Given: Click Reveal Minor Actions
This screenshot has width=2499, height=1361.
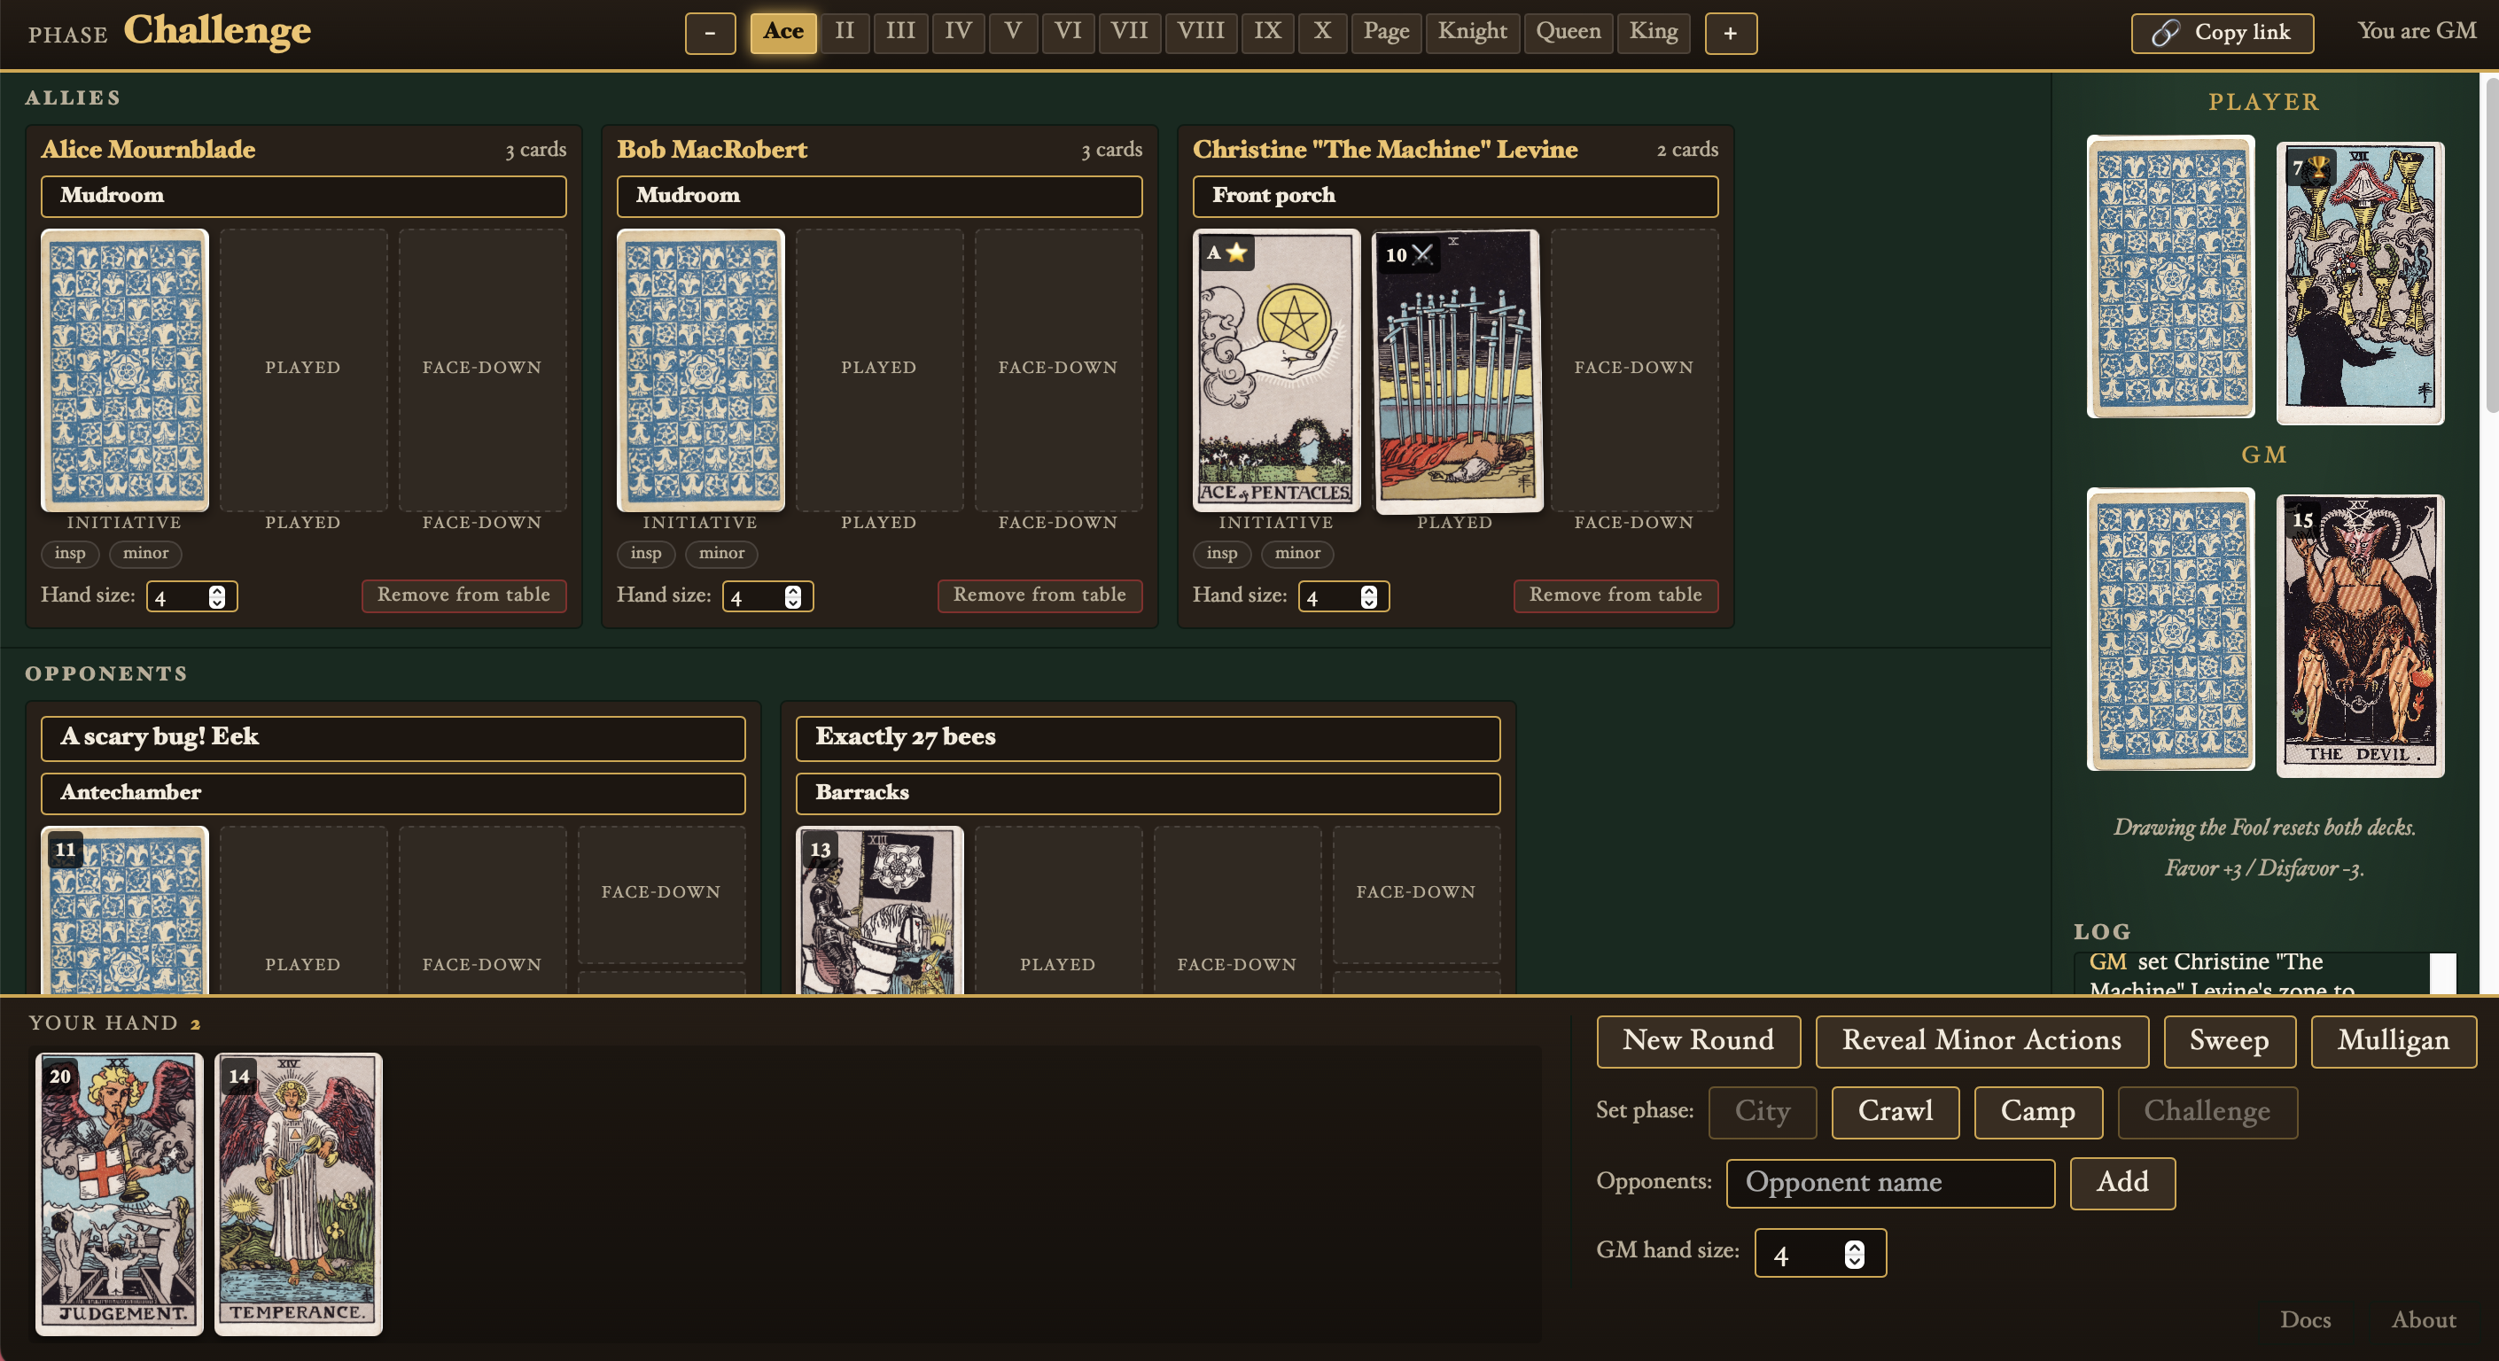Looking at the screenshot, I should click(1981, 1041).
